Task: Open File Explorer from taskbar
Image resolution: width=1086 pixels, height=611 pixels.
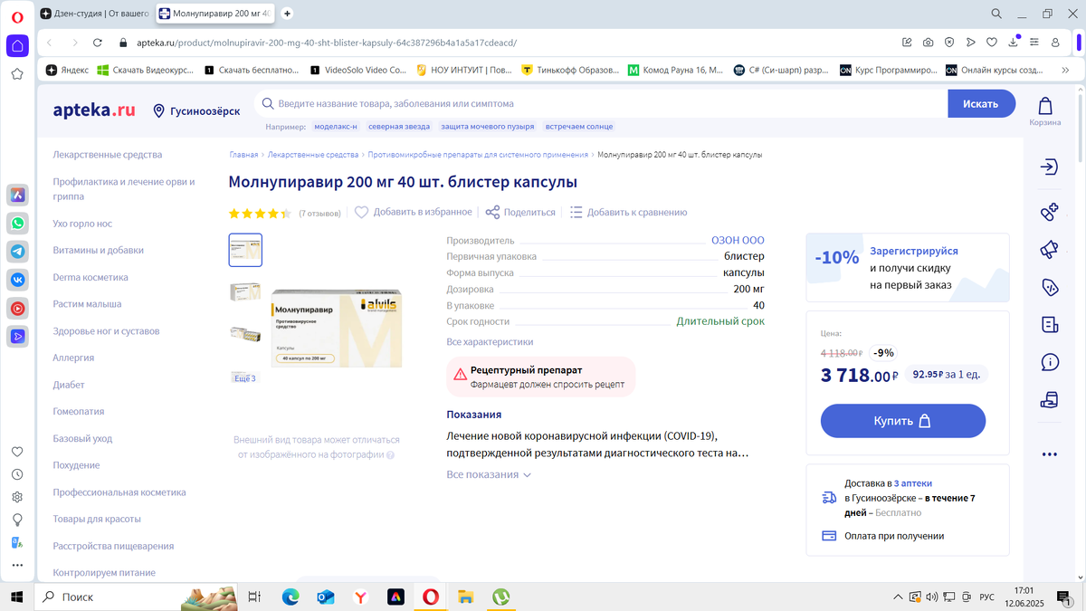Action: click(465, 597)
